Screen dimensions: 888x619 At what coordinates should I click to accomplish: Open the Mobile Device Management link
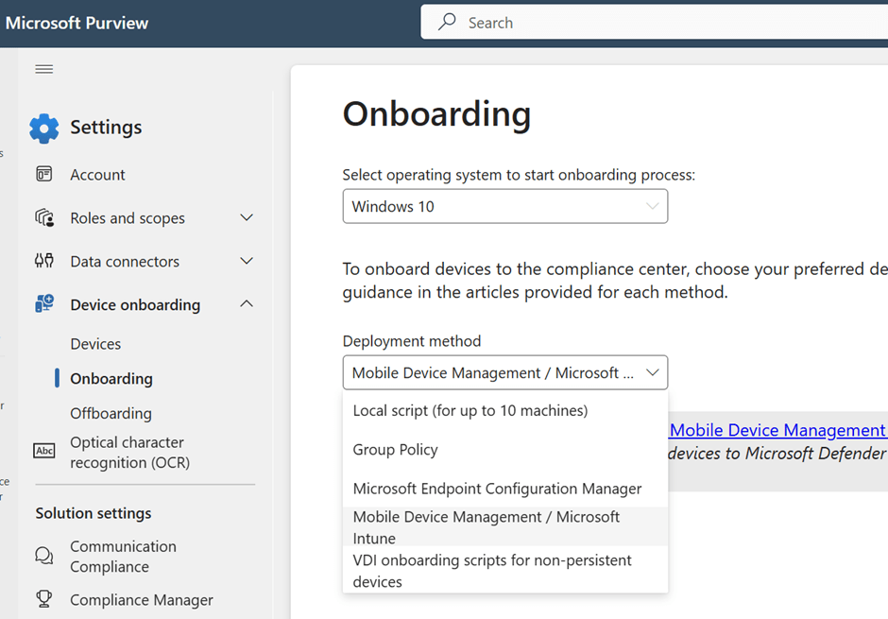click(x=777, y=430)
